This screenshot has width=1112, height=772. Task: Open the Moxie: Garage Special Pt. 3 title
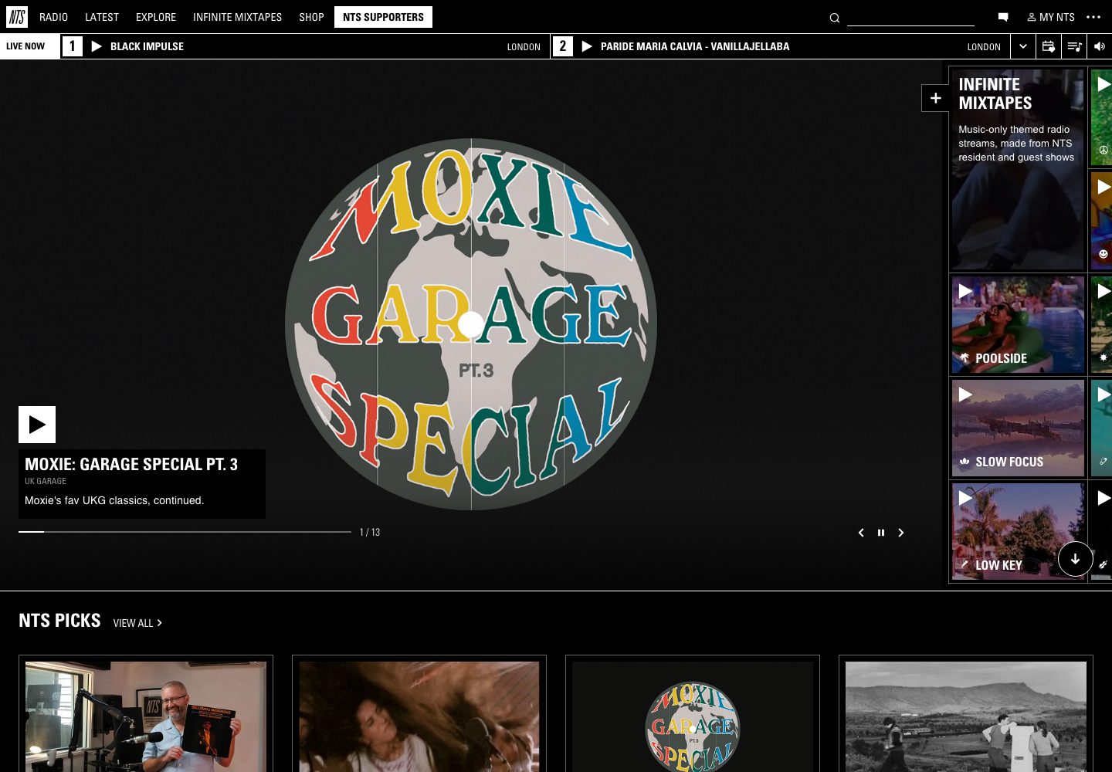[131, 464]
